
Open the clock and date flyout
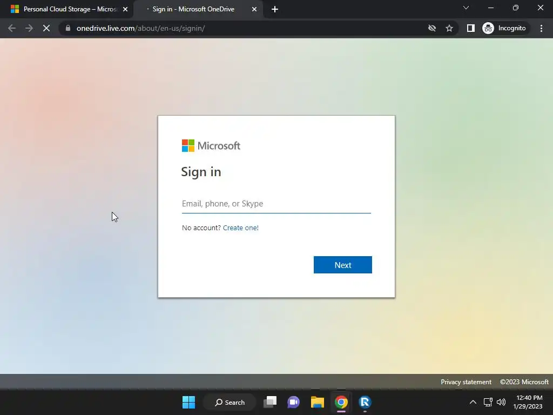tap(528, 402)
